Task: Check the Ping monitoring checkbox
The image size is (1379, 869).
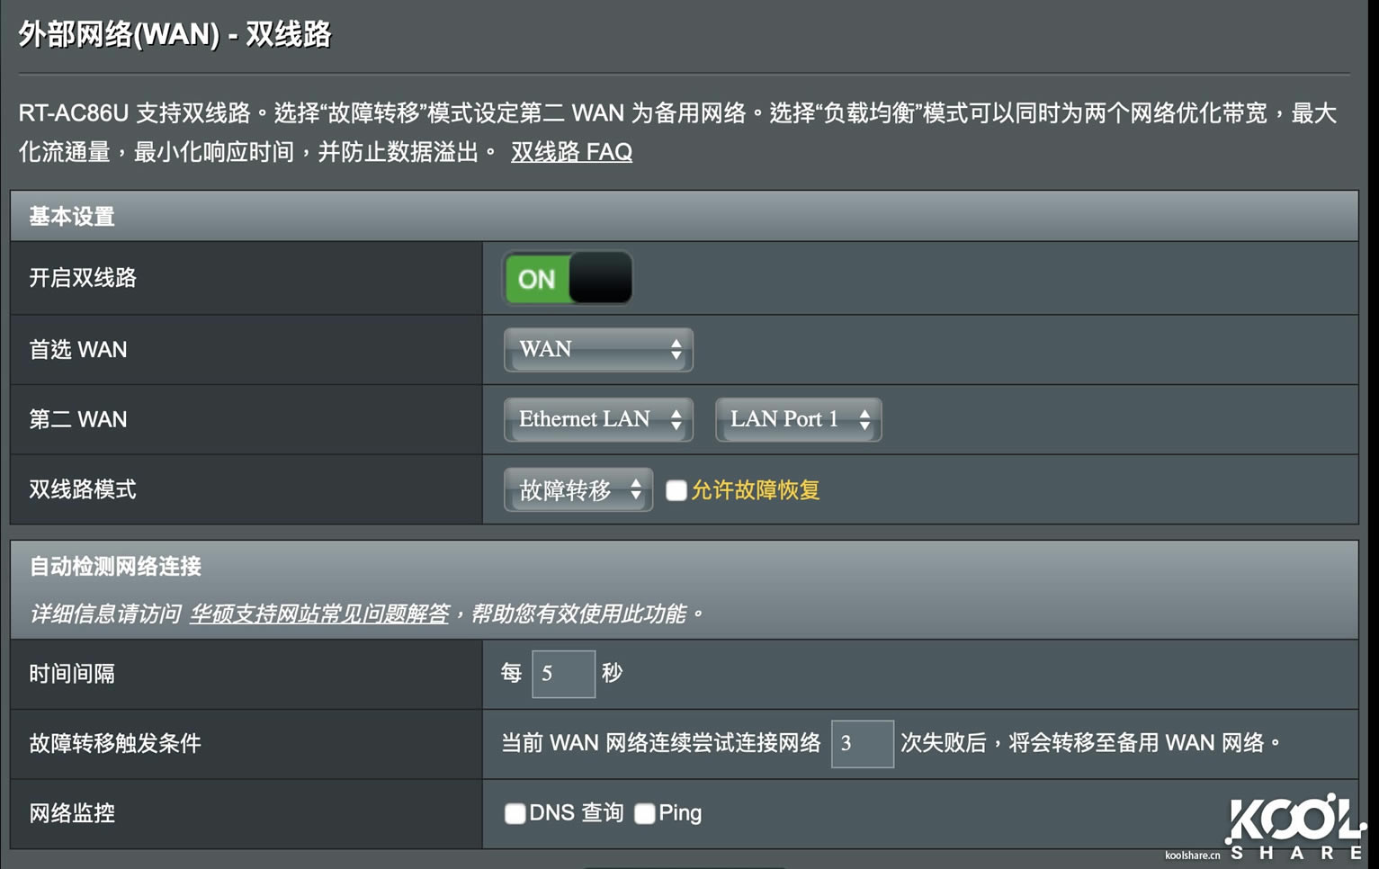Action: click(x=644, y=813)
